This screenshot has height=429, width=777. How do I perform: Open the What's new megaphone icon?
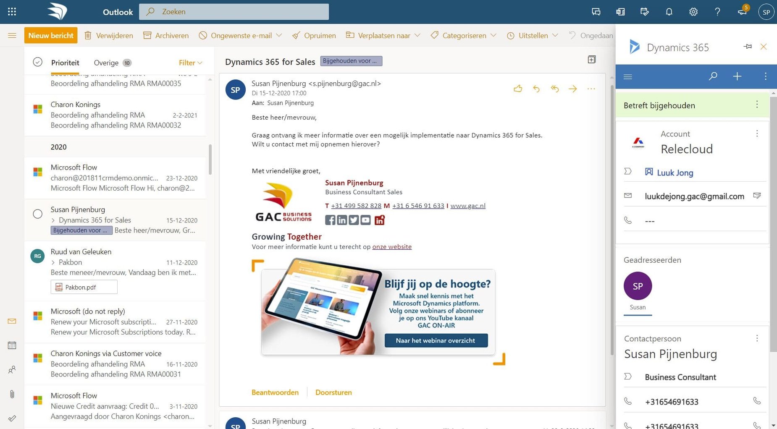[x=742, y=11]
